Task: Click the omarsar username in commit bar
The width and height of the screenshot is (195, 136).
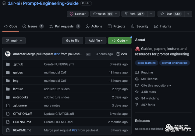Action: 19,54
